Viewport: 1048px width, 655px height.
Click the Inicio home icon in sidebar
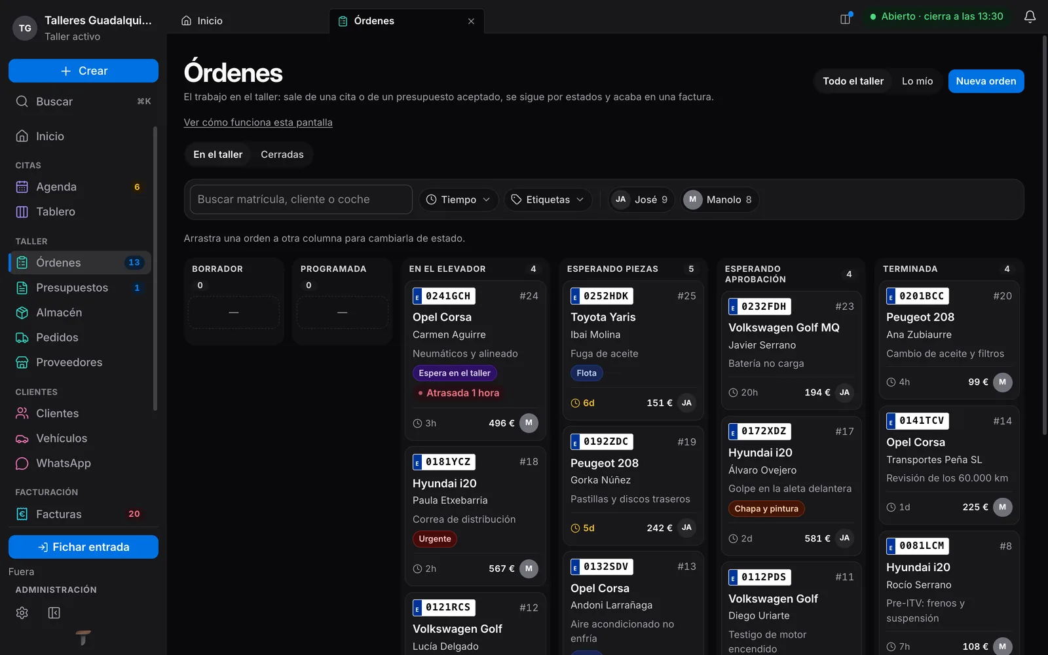point(22,136)
